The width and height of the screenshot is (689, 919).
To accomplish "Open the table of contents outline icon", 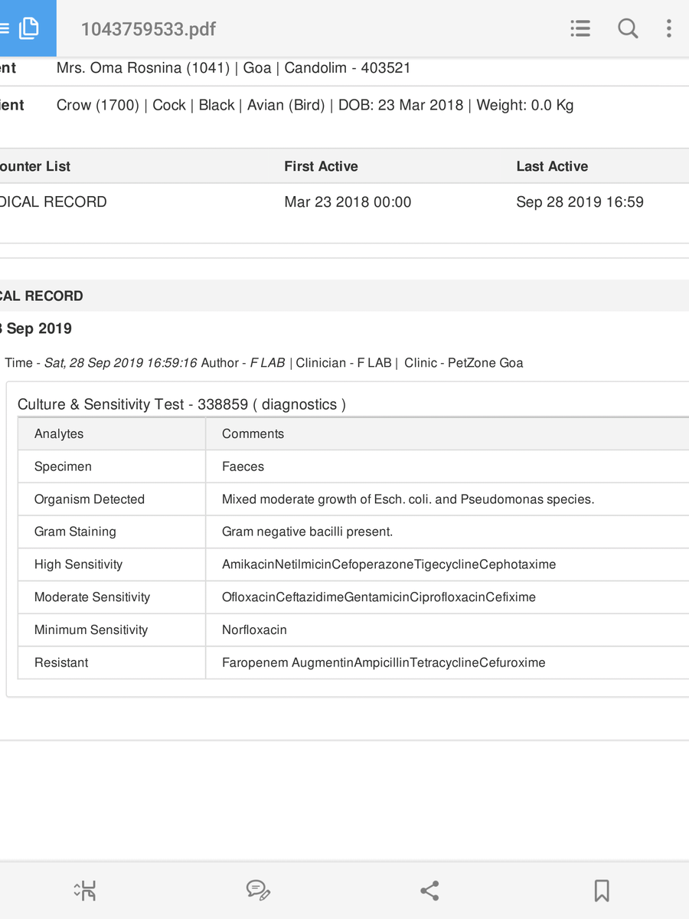I will point(580,28).
